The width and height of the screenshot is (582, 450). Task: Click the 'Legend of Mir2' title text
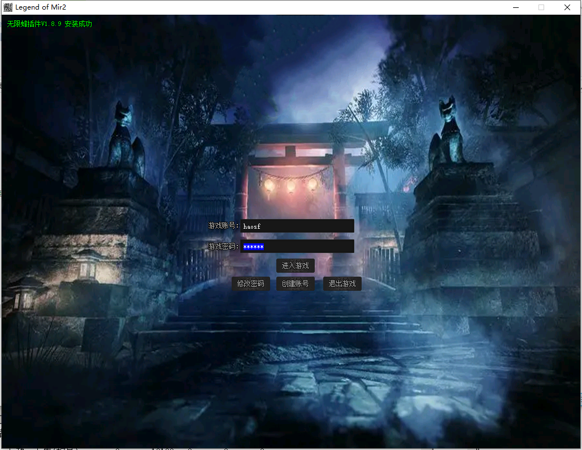(41, 7)
